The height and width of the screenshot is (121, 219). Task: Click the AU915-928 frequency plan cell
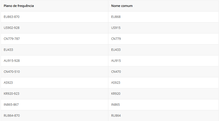(x=12, y=61)
